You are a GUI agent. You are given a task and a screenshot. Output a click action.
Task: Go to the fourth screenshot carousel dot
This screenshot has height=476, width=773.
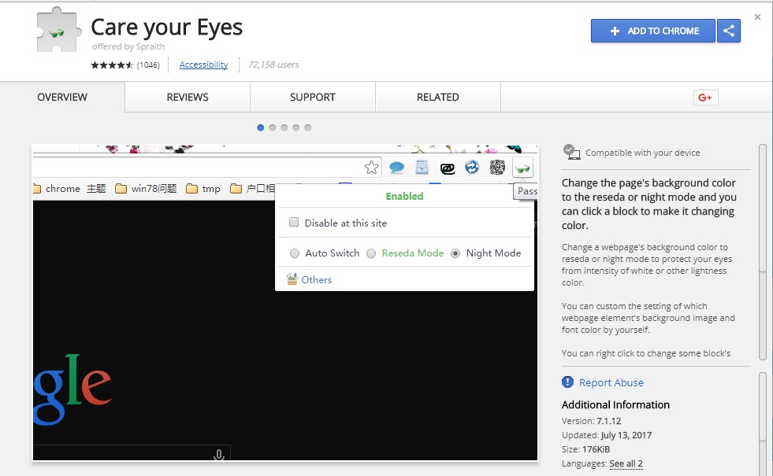[x=295, y=127]
